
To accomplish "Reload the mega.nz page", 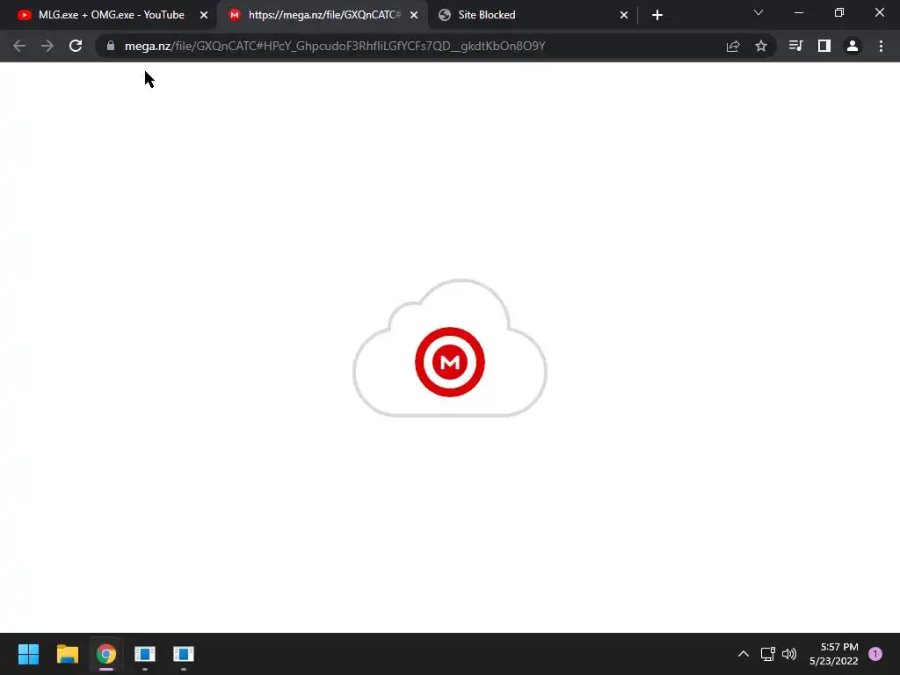I will point(76,46).
